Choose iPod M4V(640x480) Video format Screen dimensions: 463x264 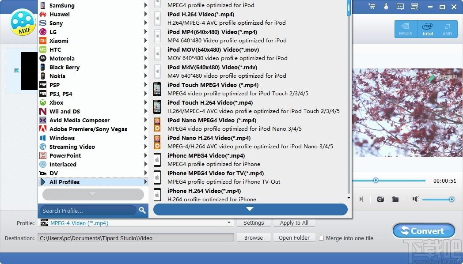pyautogui.click(x=250, y=72)
